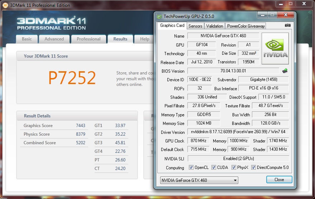Viewport: 315px width, 199px height.
Task: Click the GPU field showing GF104
Action: click(201, 45)
